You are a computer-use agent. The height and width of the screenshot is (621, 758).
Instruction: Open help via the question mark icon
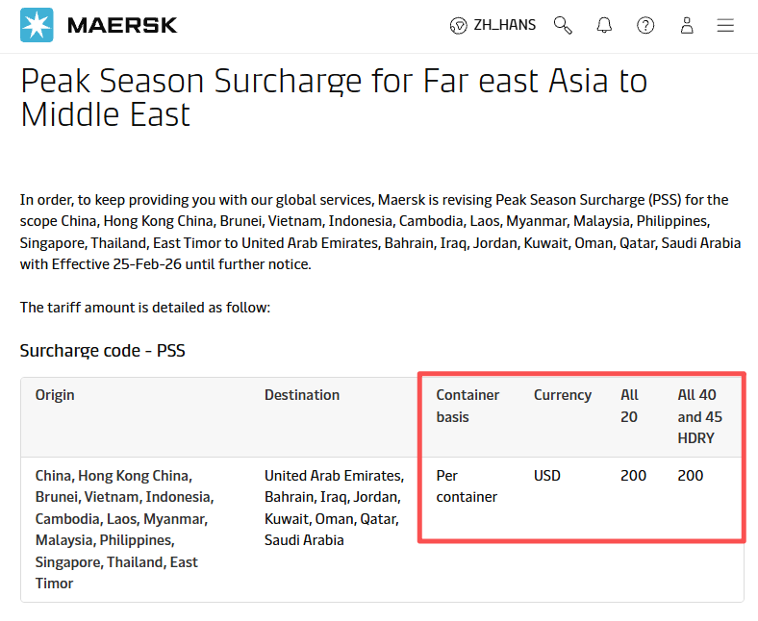pyautogui.click(x=645, y=26)
